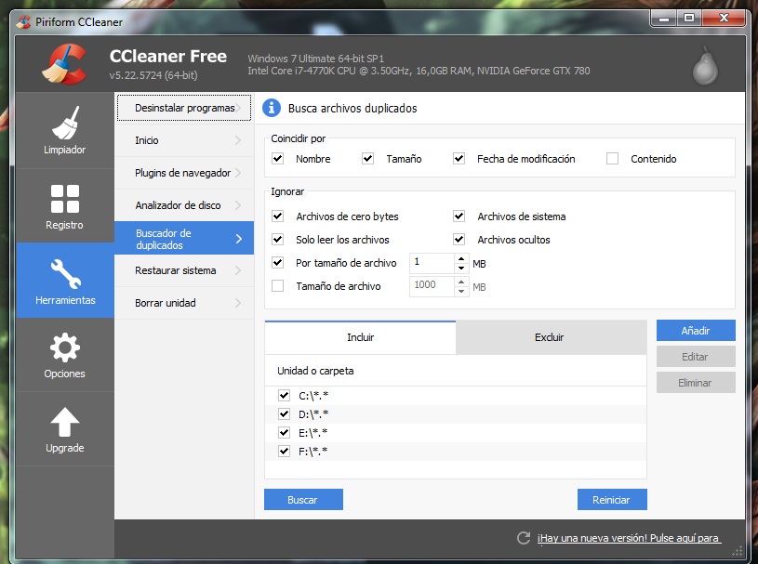Enable the Contenido match checkbox
Image resolution: width=758 pixels, height=564 pixels.
[x=613, y=158]
